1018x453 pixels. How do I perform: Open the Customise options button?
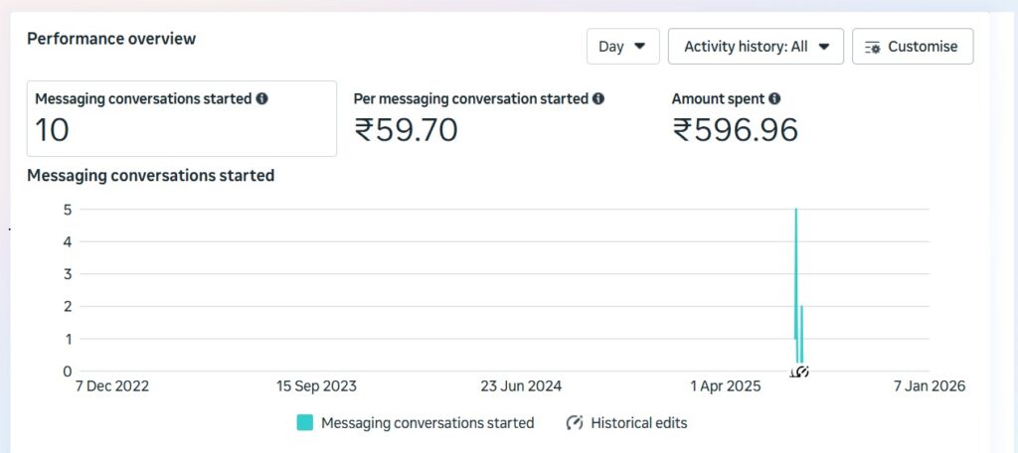point(912,47)
